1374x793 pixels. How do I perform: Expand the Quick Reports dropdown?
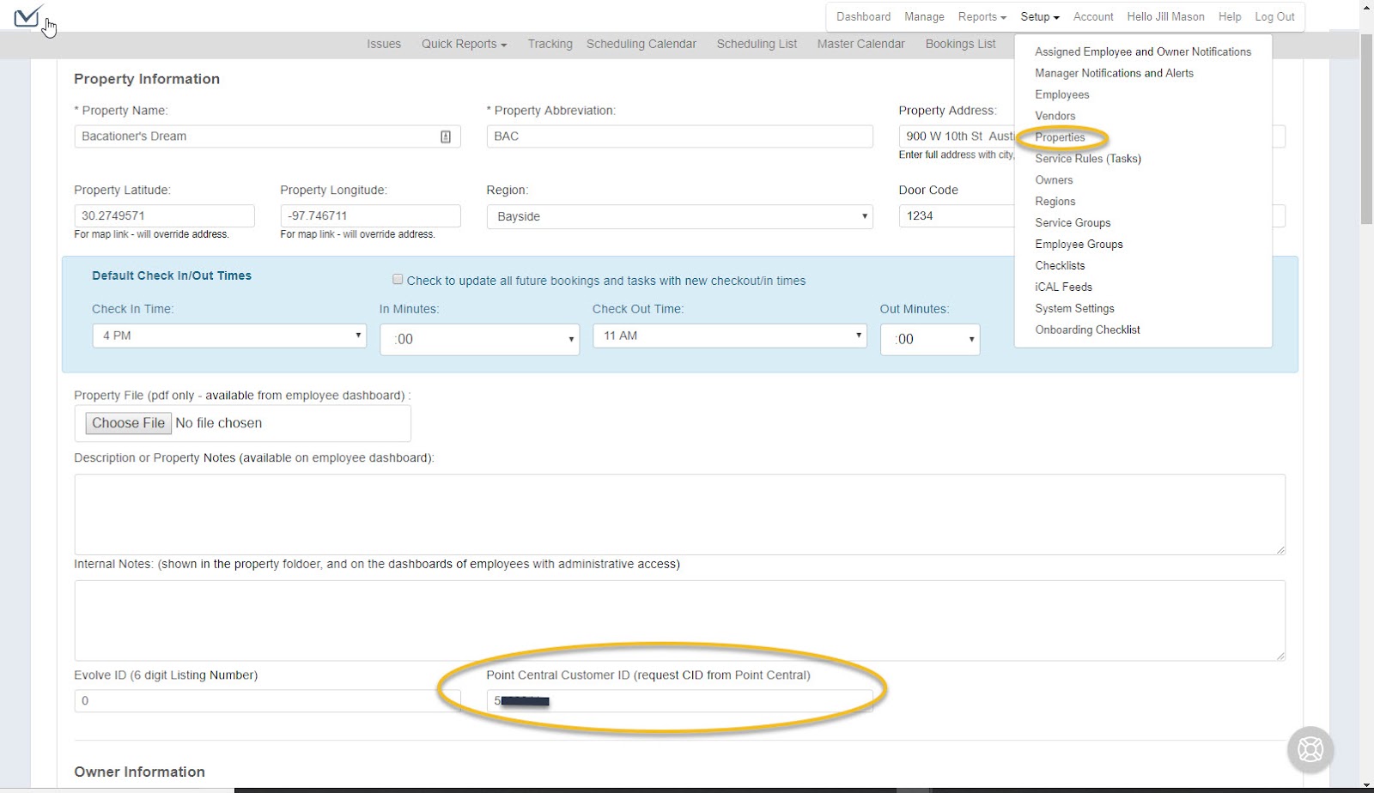tap(464, 44)
